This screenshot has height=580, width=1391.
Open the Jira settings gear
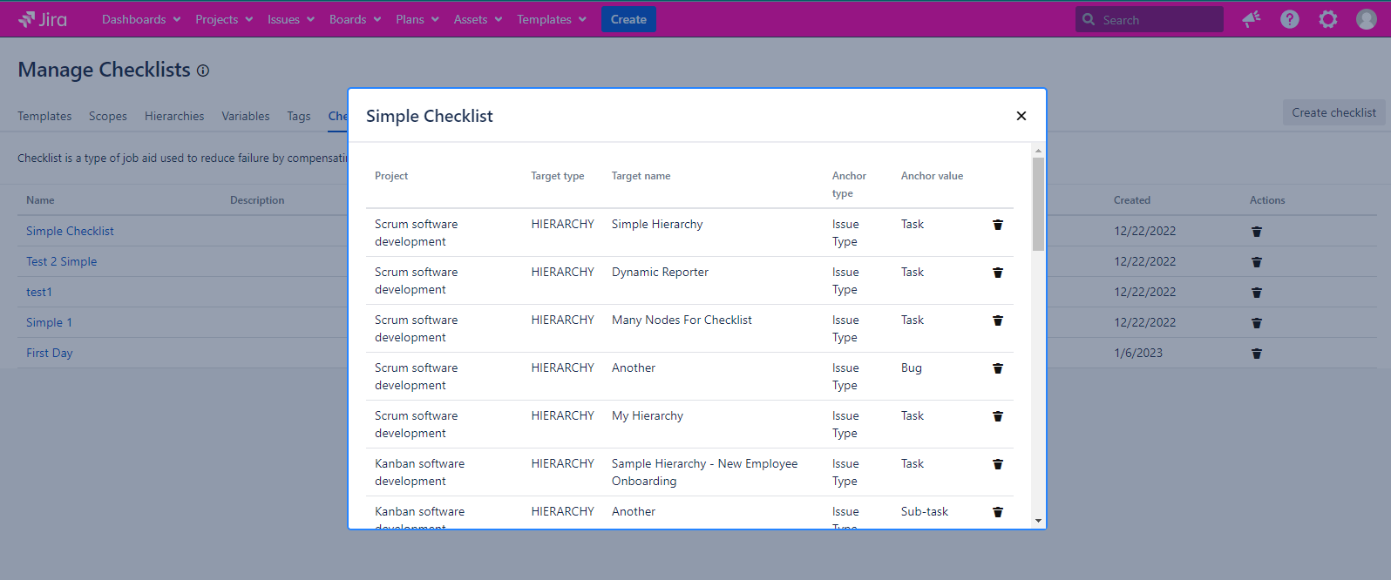coord(1327,19)
